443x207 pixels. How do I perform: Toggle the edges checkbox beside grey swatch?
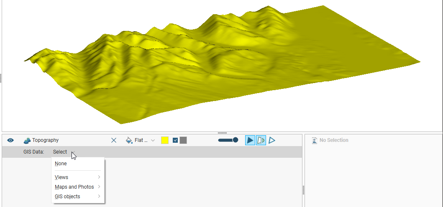point(176,140)
